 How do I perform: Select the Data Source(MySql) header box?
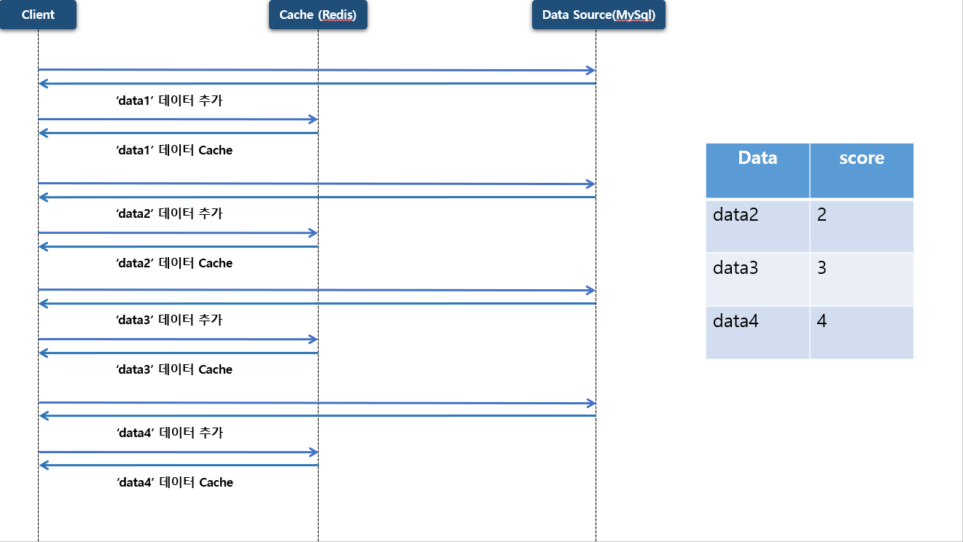pos(599,15)
